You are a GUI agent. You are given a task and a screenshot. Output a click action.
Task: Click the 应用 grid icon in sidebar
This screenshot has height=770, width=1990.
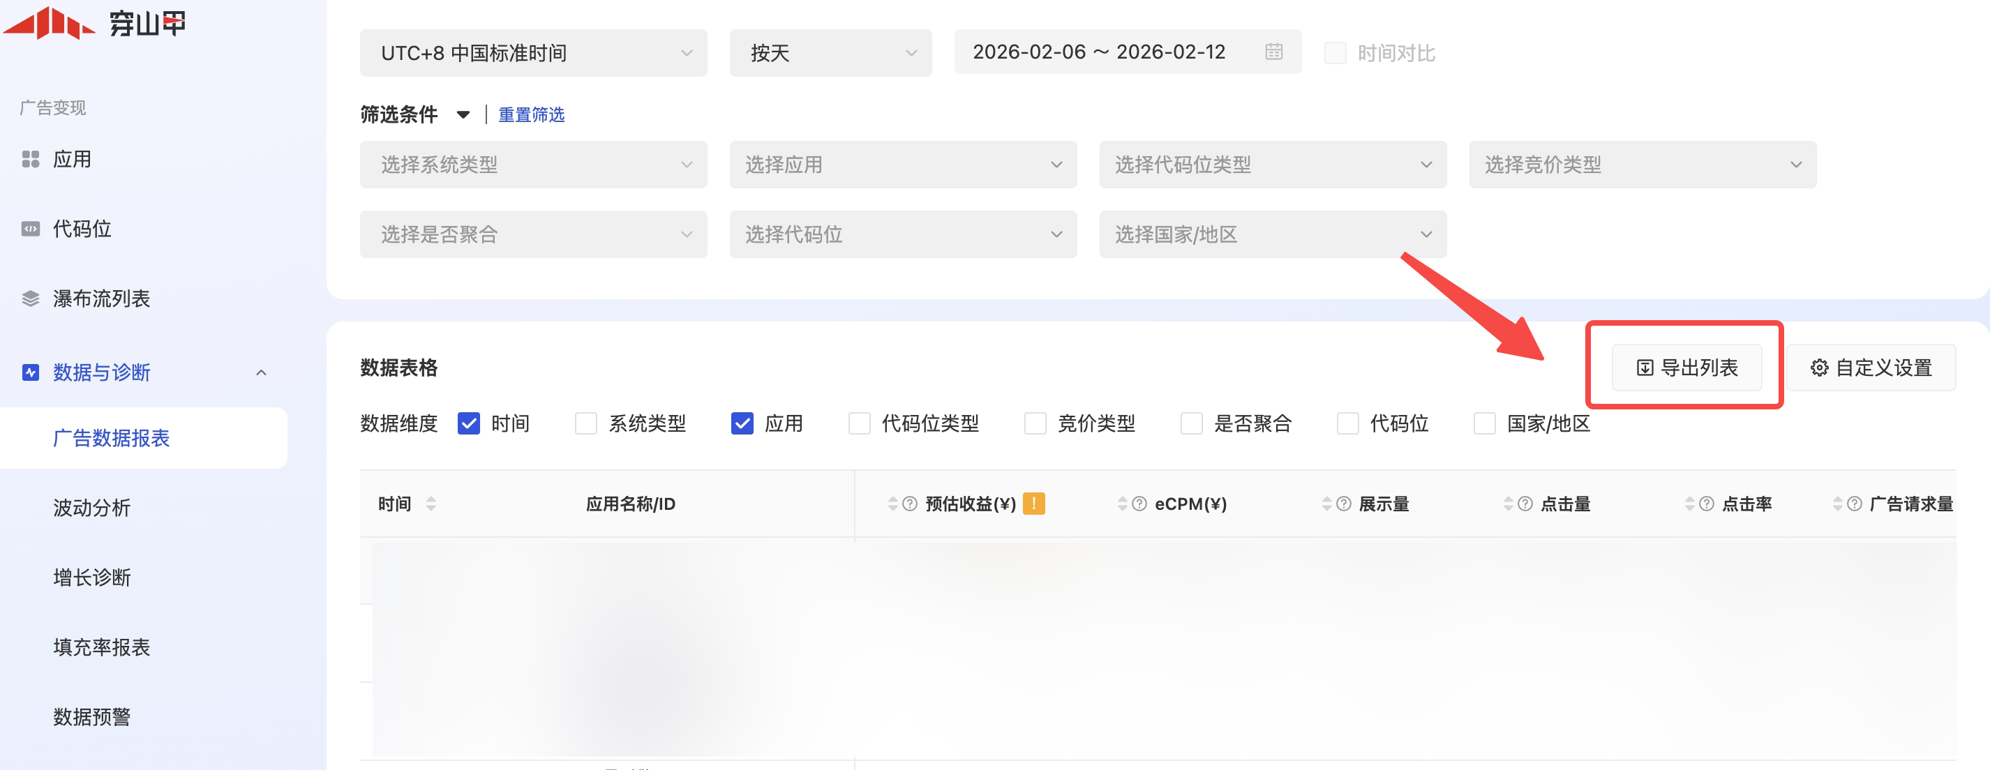pos(30,159)
